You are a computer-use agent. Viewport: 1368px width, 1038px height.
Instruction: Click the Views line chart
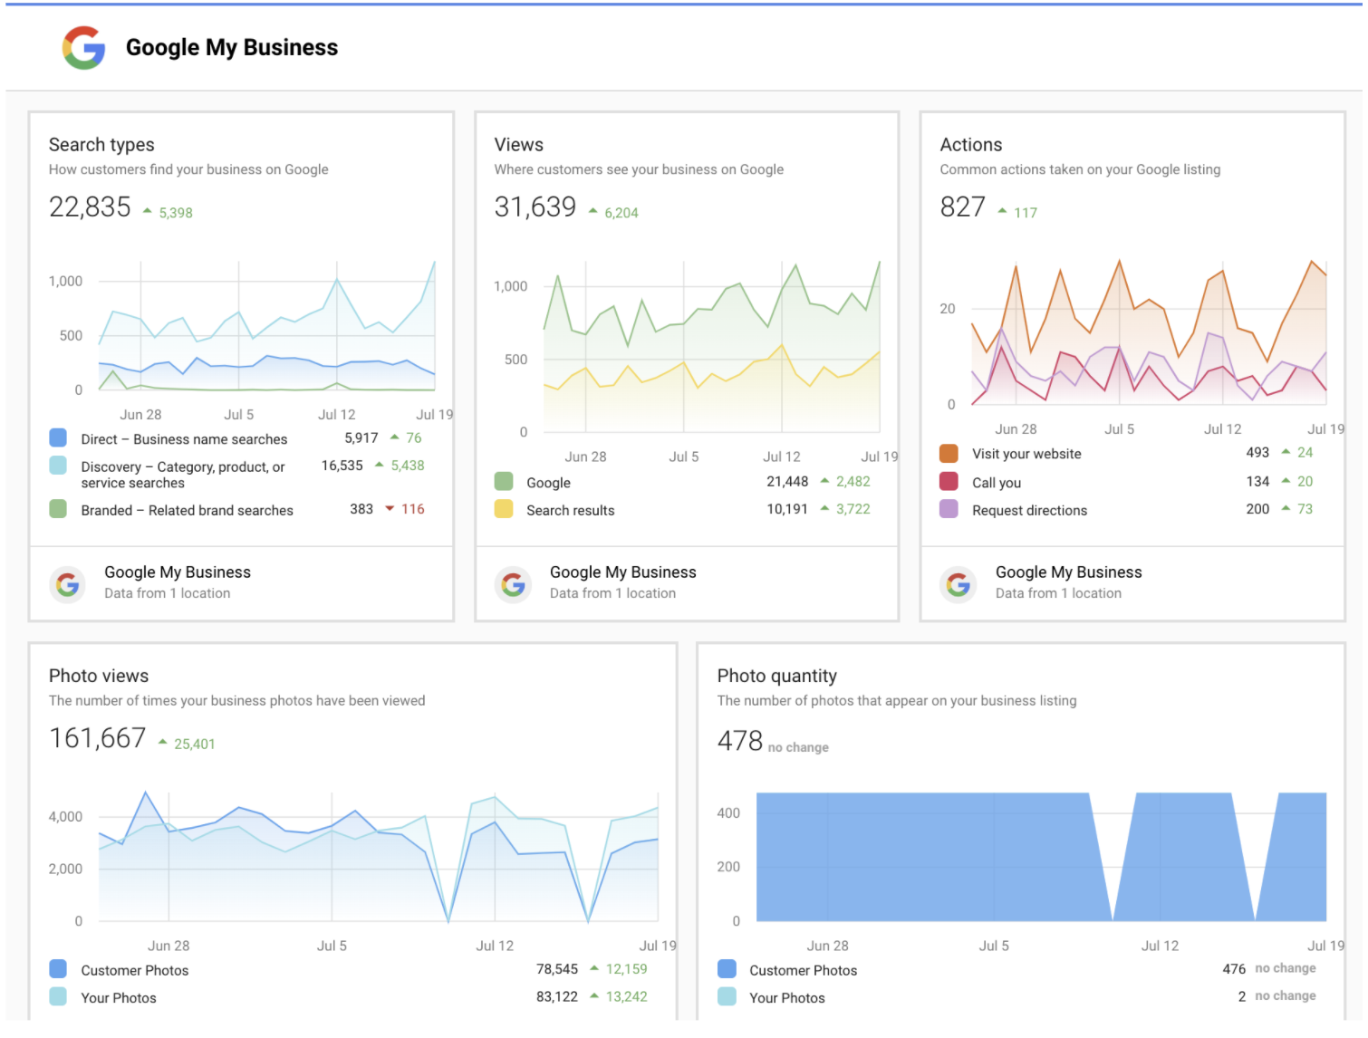pyautogui.click(x=711, y=346)
